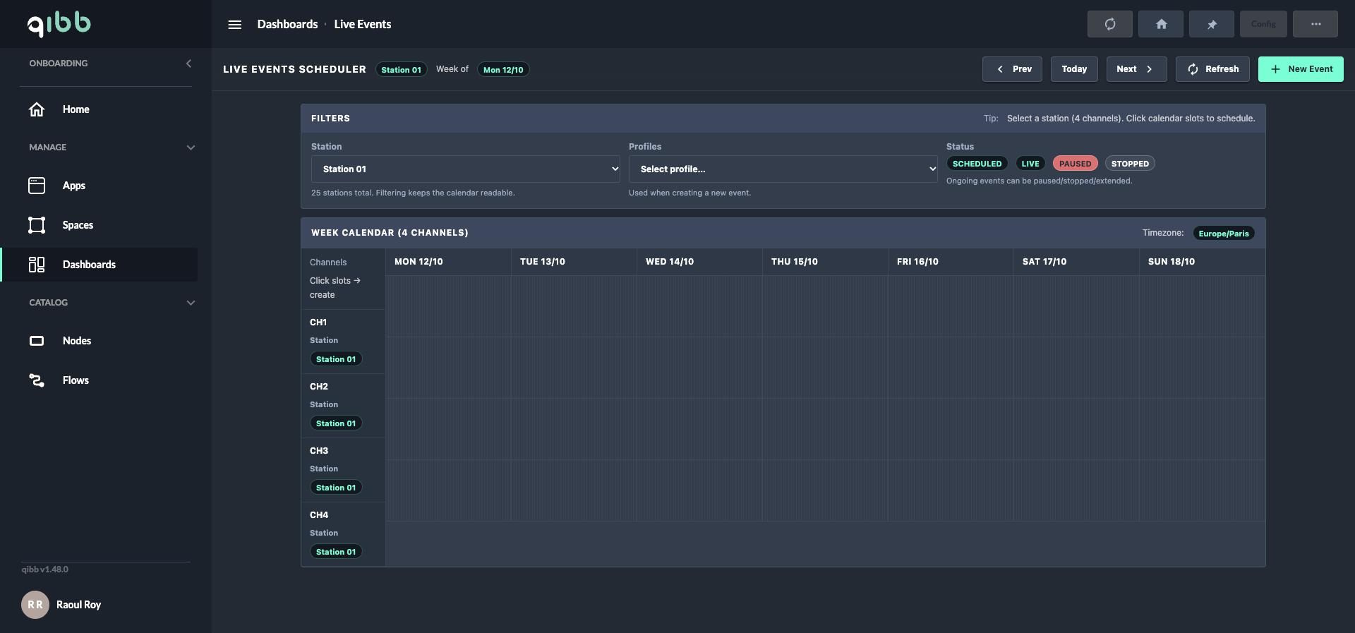The image size is (1355, 633).
Task: Go to Next week
Action: coord(1136,69)
